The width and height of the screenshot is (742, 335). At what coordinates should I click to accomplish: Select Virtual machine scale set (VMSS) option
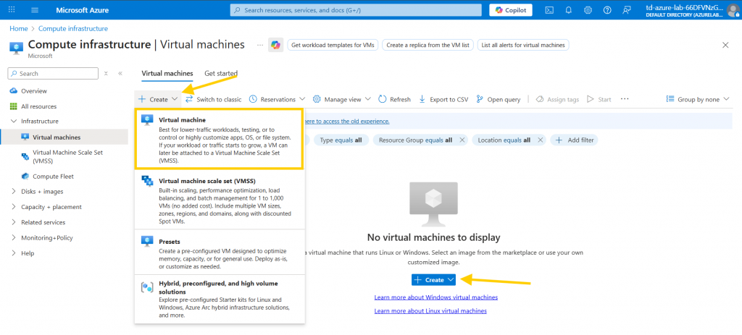coord(220,200)
